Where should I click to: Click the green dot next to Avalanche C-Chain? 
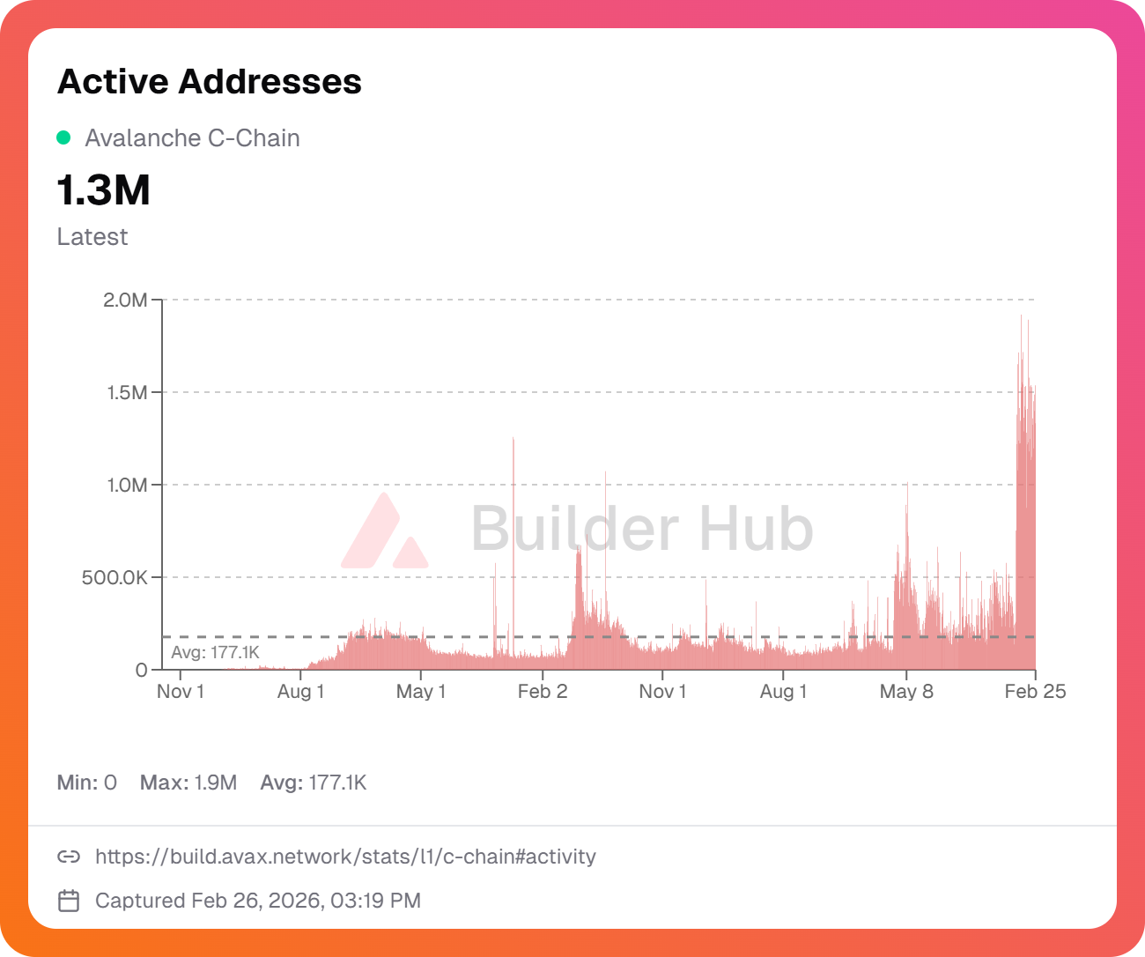63,137
